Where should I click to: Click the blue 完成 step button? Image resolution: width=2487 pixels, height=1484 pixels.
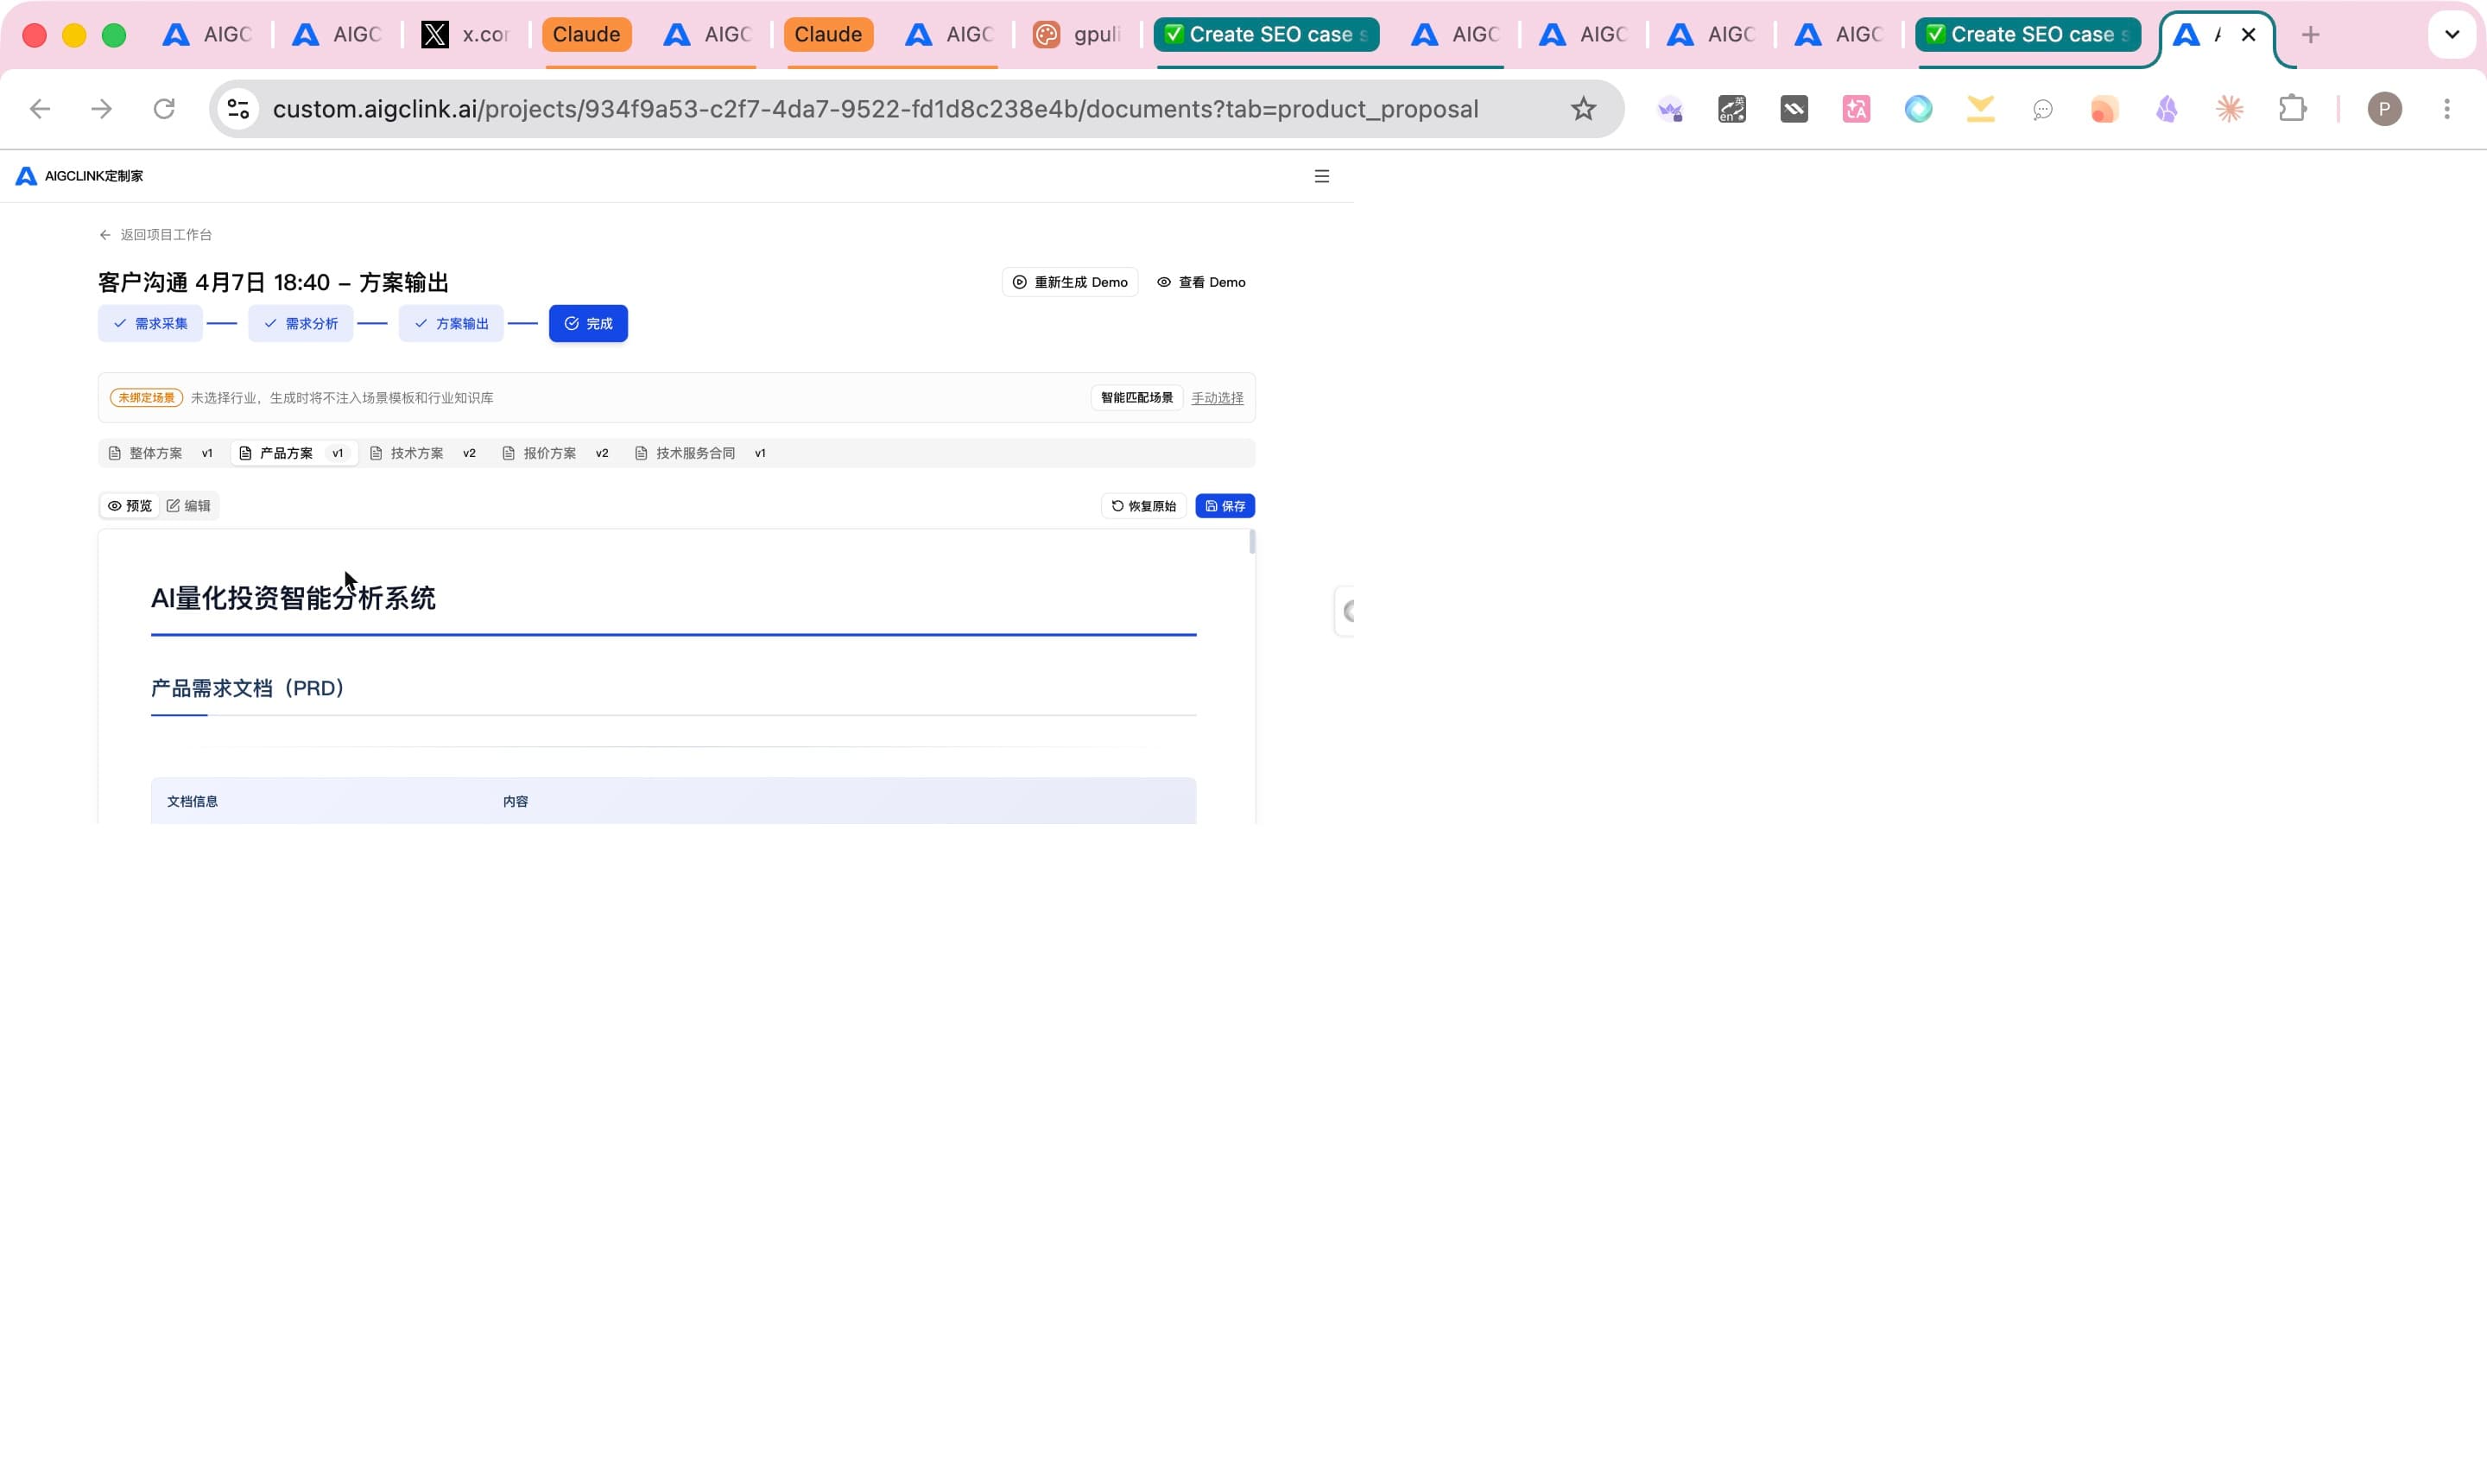coord(588,323)
